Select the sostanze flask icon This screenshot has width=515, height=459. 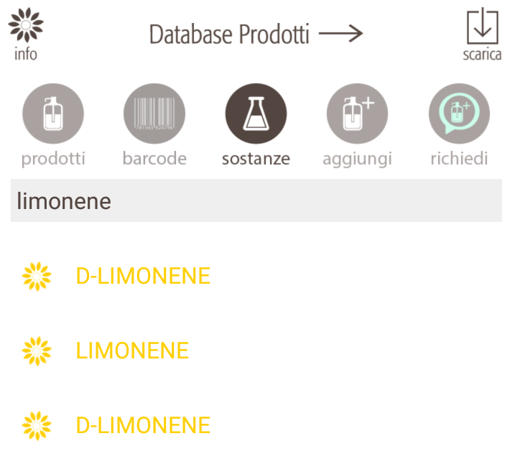coord(256,114)
